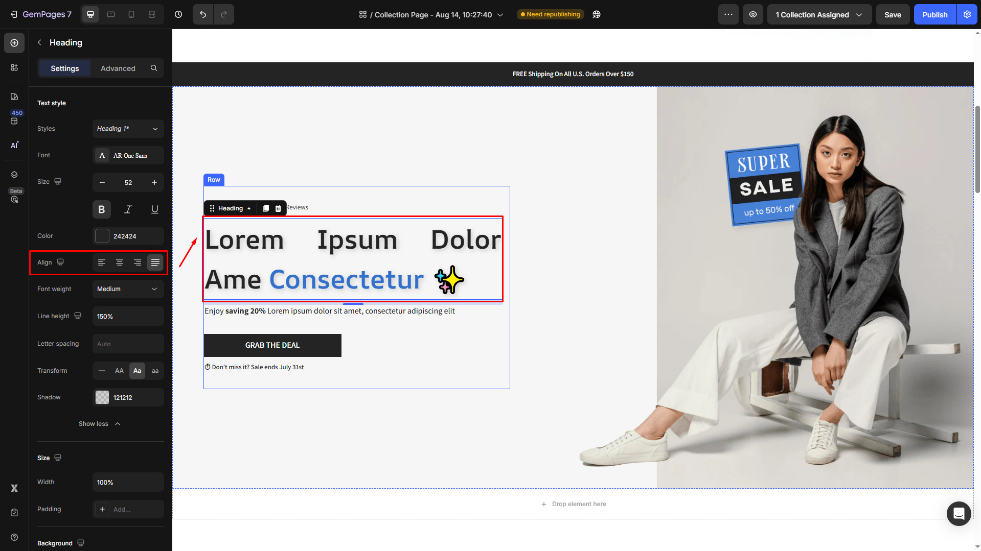
Task: Open version history clock icon
Action: point(178,14)
